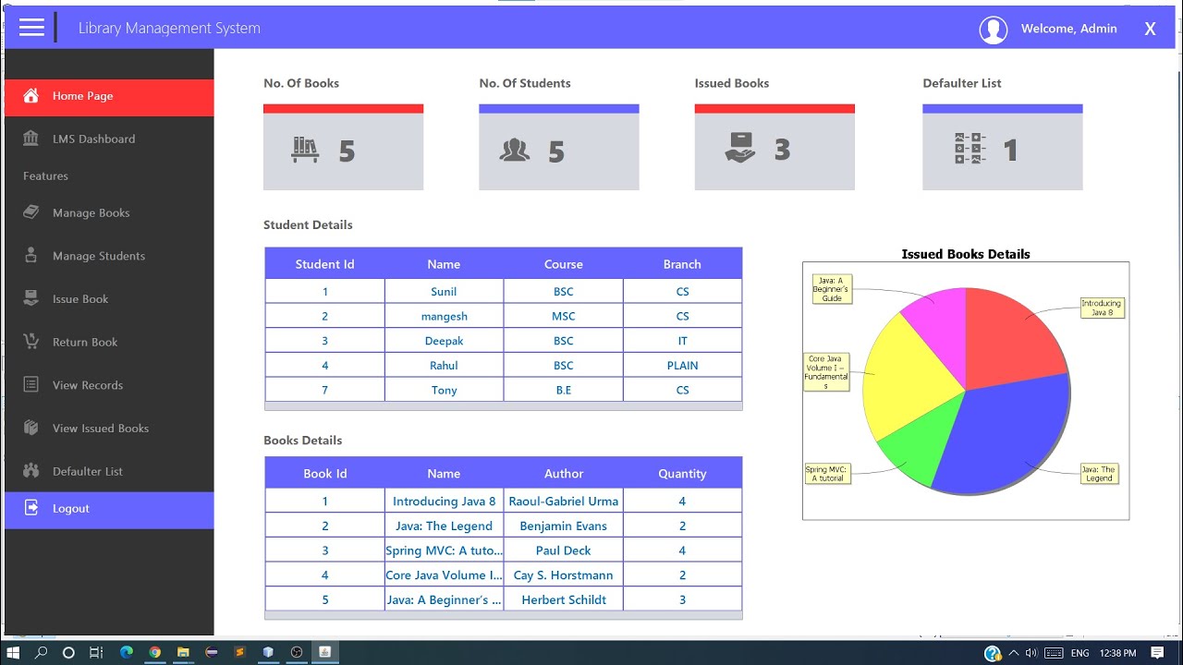This screenshot has height=665, width=1183.
Task: Click the Book Id column header
Action: pyautogui.click(x=324, y=474)
